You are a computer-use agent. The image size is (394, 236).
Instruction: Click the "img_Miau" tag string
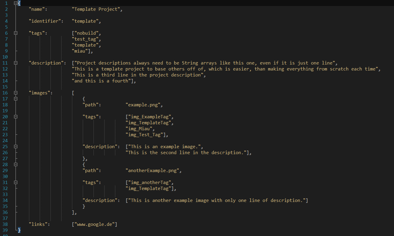[140, 129]
